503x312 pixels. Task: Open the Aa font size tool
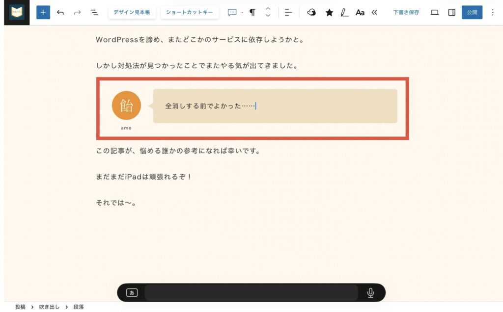click(360, 12)
